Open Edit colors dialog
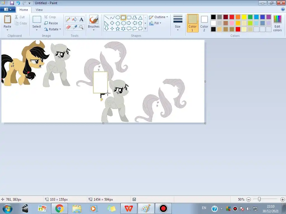This screenshot has width=286, height=214. click(277, 23)
